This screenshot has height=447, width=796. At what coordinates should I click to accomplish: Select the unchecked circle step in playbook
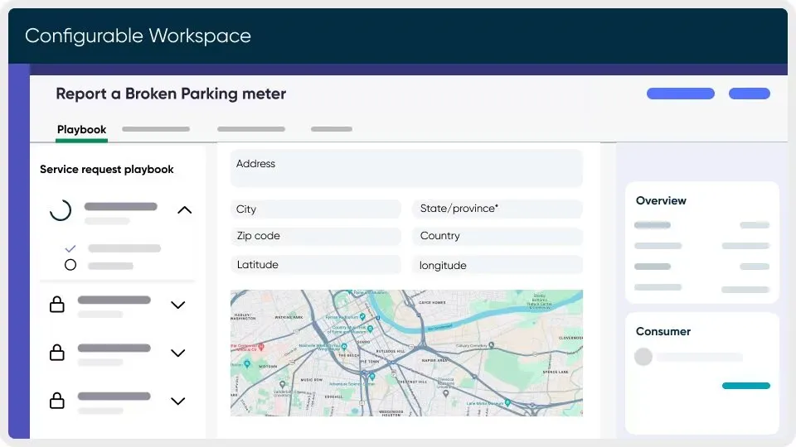pos(70,265)
